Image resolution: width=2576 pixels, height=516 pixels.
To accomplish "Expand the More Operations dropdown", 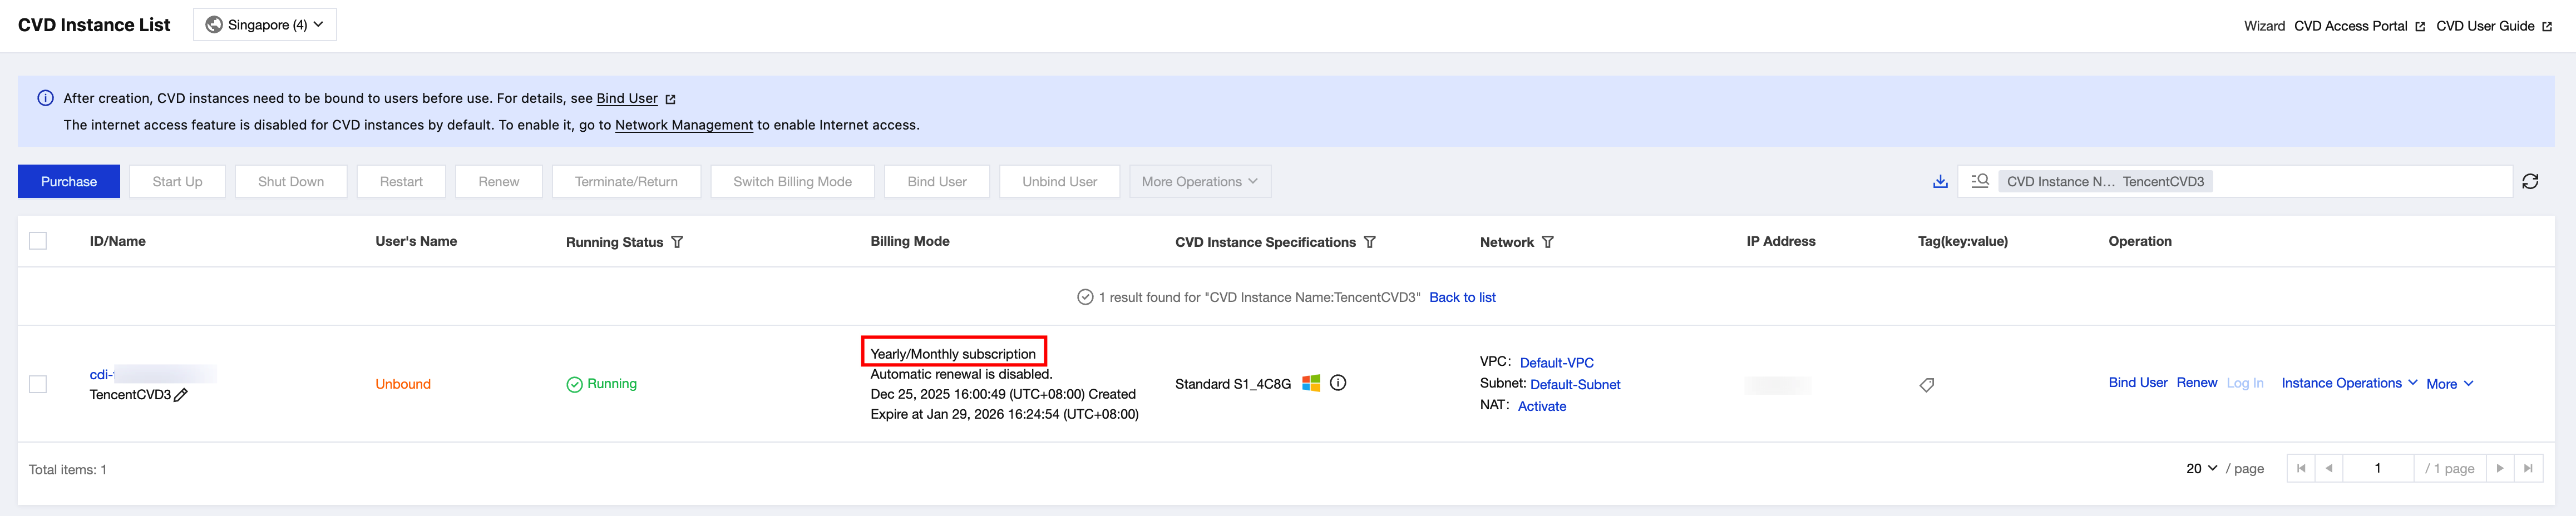I will coord(1200,181).
